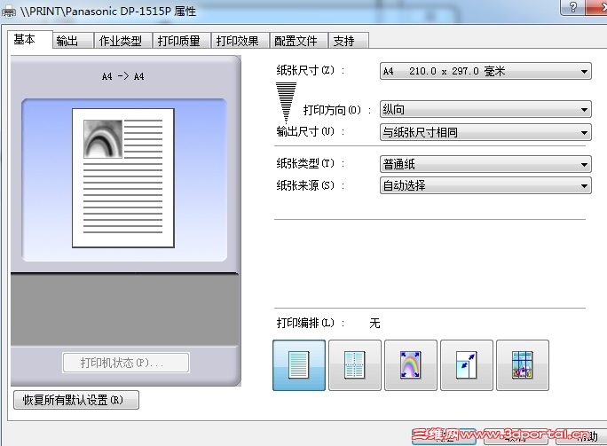Viewport: 607px width, 446px height.
Task: Open the 打印质量 tab
Action: (181, 41)
